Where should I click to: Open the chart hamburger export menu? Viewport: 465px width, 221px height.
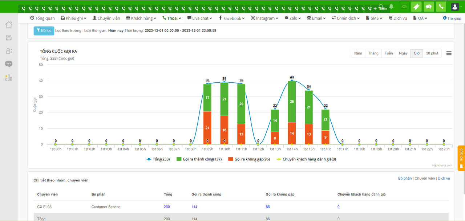click(x=449, y=53)
